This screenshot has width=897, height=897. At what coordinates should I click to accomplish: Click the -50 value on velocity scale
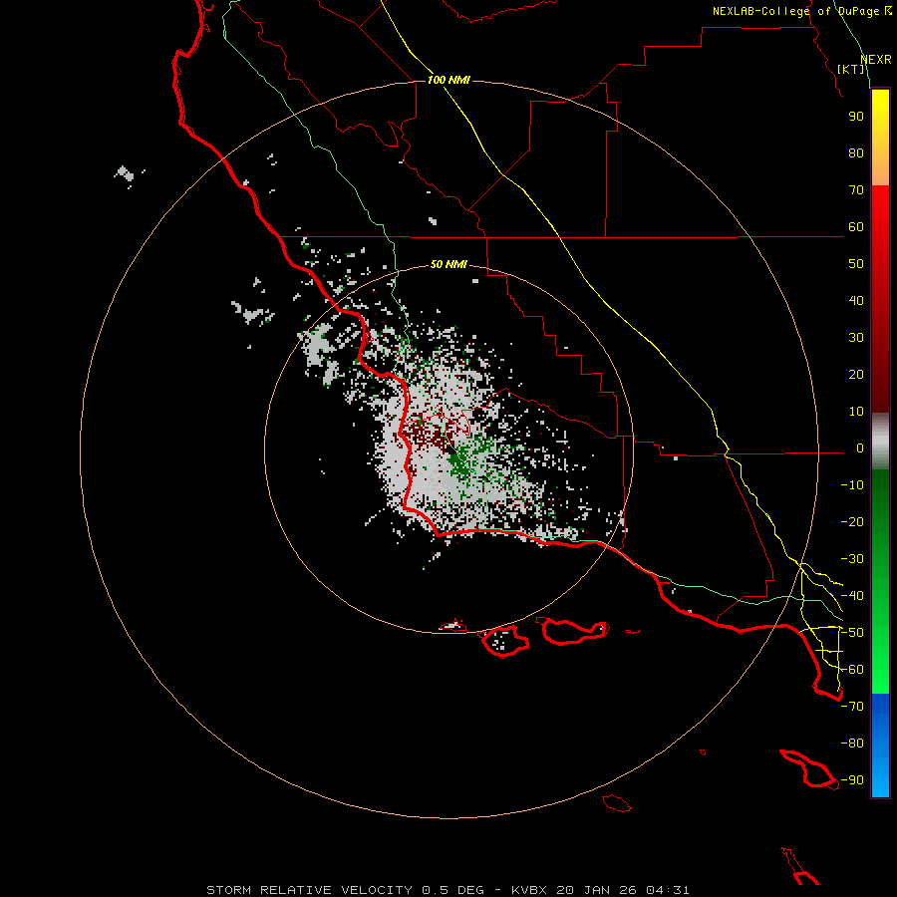coord(852,633)
